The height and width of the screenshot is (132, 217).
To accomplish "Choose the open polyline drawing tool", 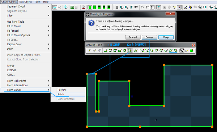I will tap(110, 51).
